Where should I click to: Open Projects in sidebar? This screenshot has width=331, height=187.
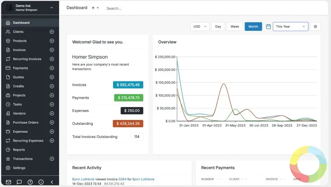tap(19, 95)
